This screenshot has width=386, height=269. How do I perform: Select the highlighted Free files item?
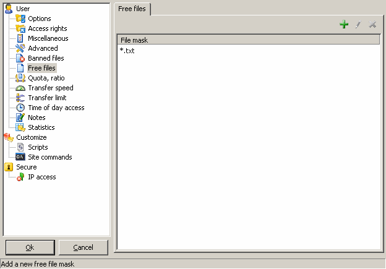(x=41, y=68)
